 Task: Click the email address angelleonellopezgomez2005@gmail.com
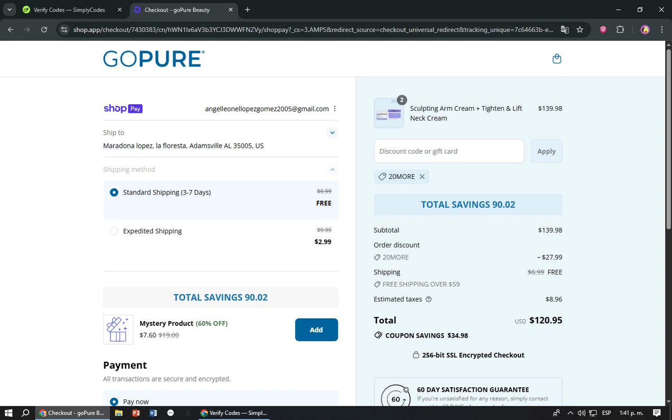(x=267, y=109)
